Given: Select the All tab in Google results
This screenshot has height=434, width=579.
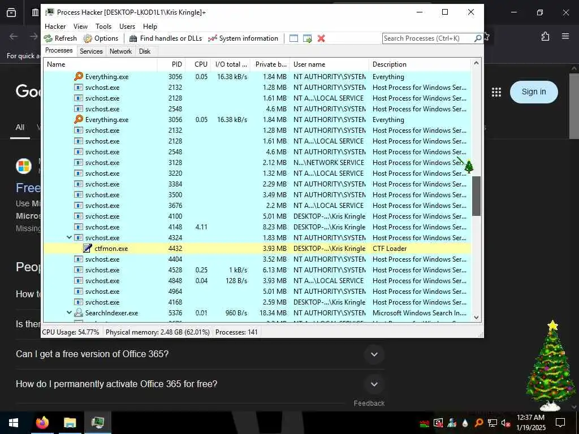Looking at the screenshot, I should 20,127.
